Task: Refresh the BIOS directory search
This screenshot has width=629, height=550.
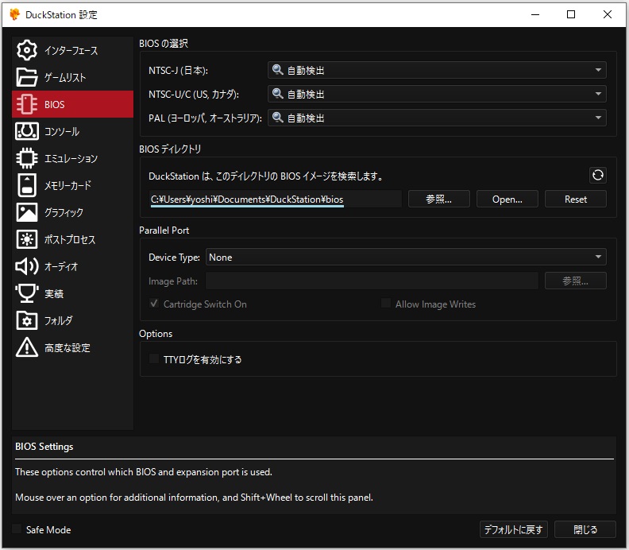Action: point(597,175)
